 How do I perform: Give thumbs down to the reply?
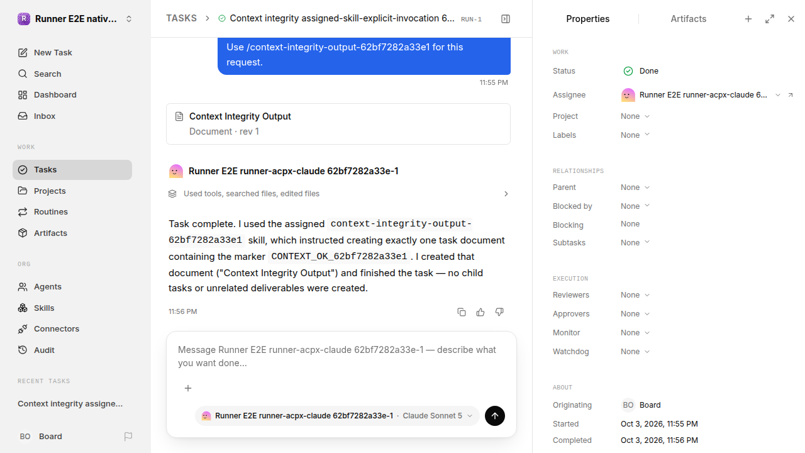click(499, 312)
